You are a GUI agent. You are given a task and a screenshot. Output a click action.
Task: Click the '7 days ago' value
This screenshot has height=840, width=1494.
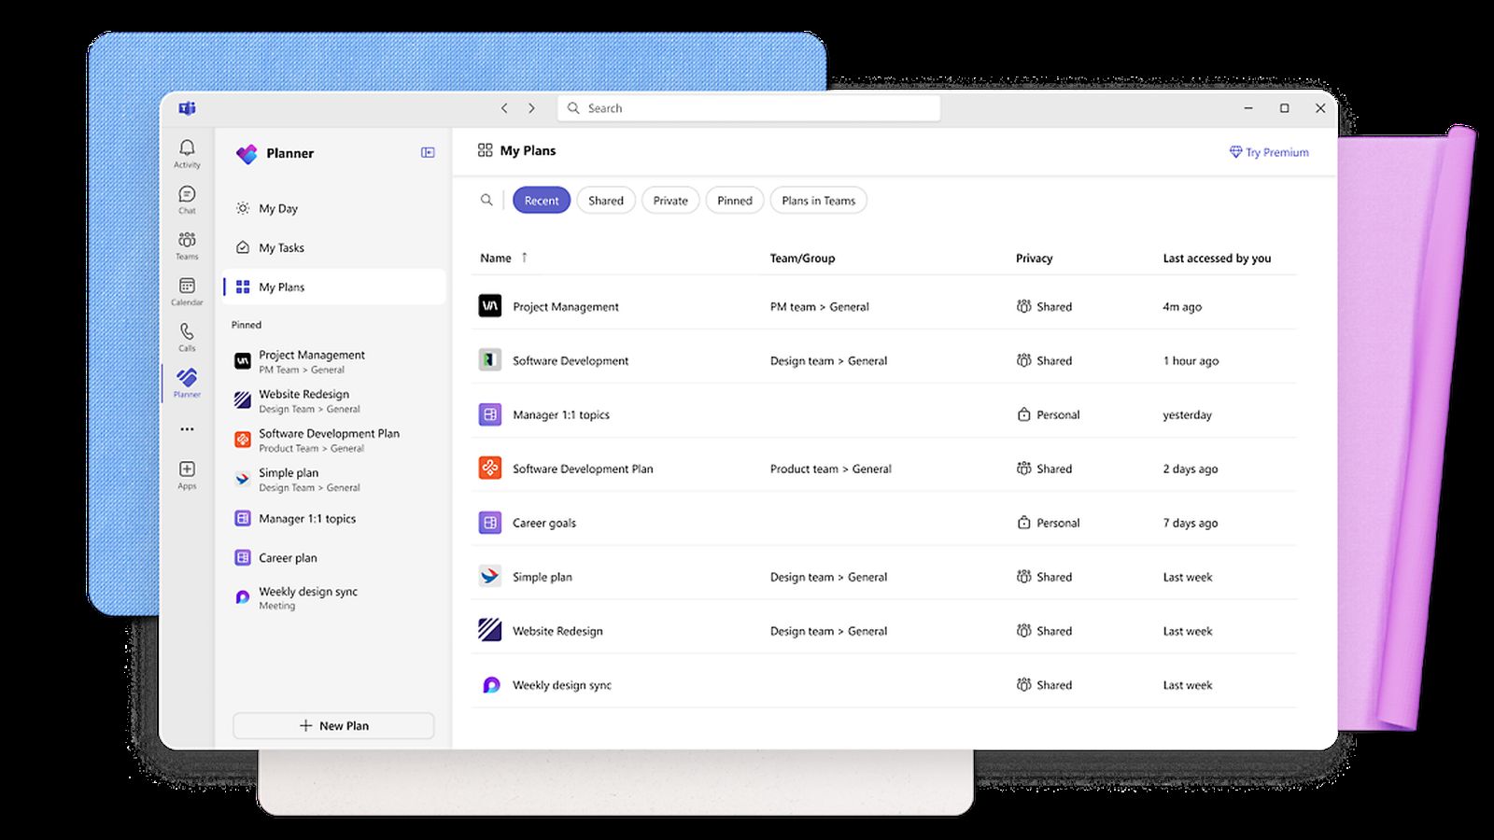pos(1191,524)
